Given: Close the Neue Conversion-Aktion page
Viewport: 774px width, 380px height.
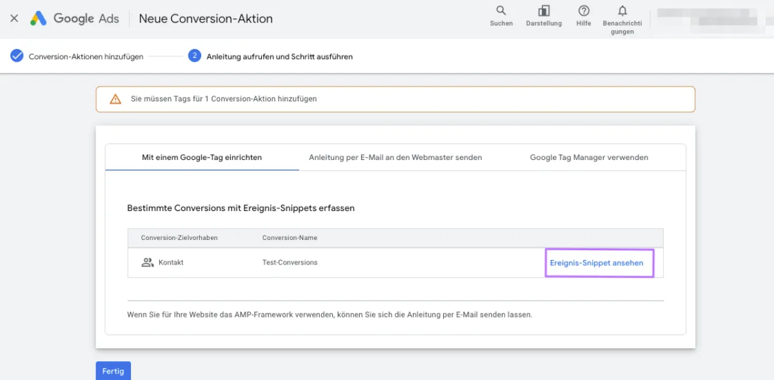Looking at the screenshot, I should coord(14,18).
